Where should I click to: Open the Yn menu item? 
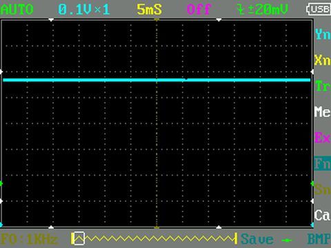[323, 34]
